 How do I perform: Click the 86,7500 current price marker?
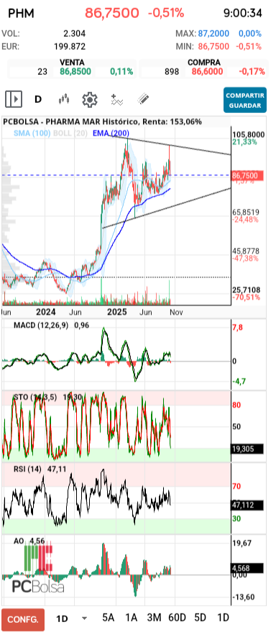click(247, 175)
